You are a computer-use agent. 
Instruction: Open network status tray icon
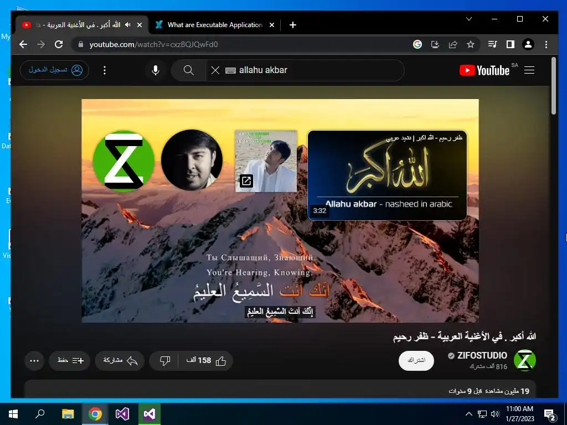[482, 414]
